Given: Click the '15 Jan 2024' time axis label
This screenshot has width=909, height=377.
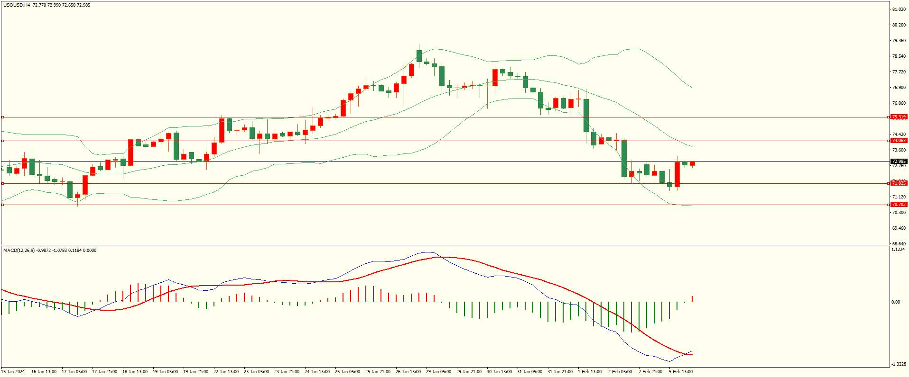Looking at the screenshot, I should pyautogui.click(x=13, y=372).
